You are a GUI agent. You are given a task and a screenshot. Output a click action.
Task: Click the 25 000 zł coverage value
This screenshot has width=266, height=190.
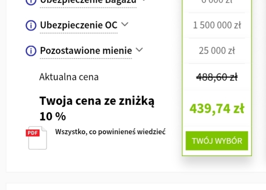(x=217, y=51)
